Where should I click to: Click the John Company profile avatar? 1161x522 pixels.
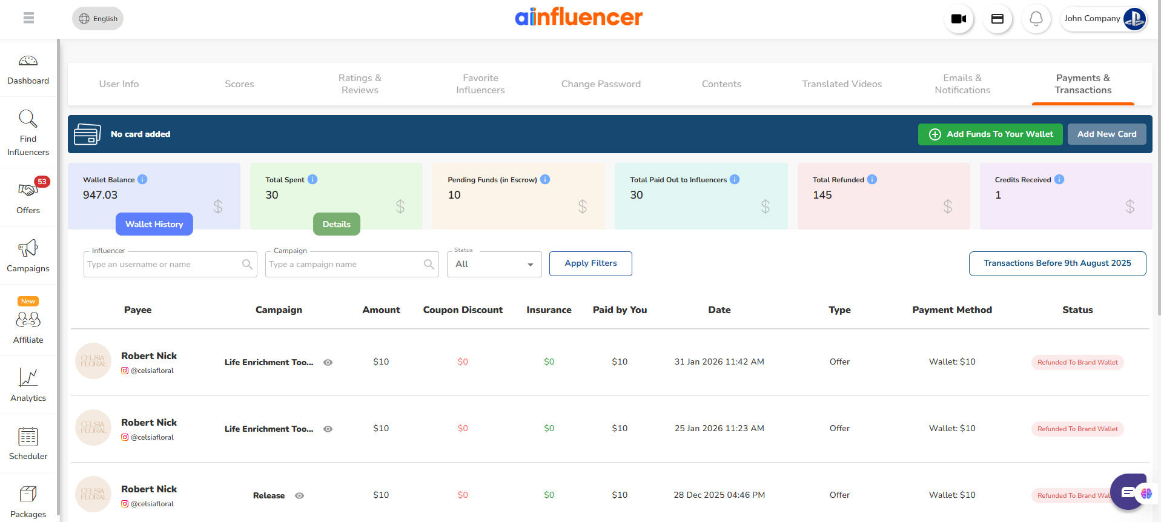coord(1134,19)
